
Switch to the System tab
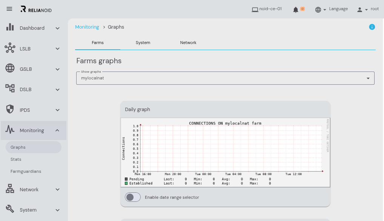click(143, 43)
